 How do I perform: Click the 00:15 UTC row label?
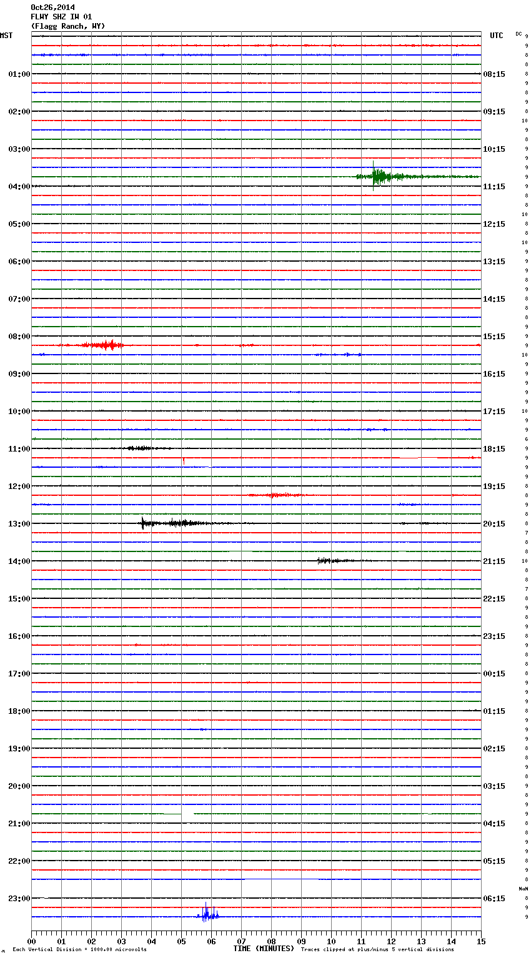(x=494, y=674)
